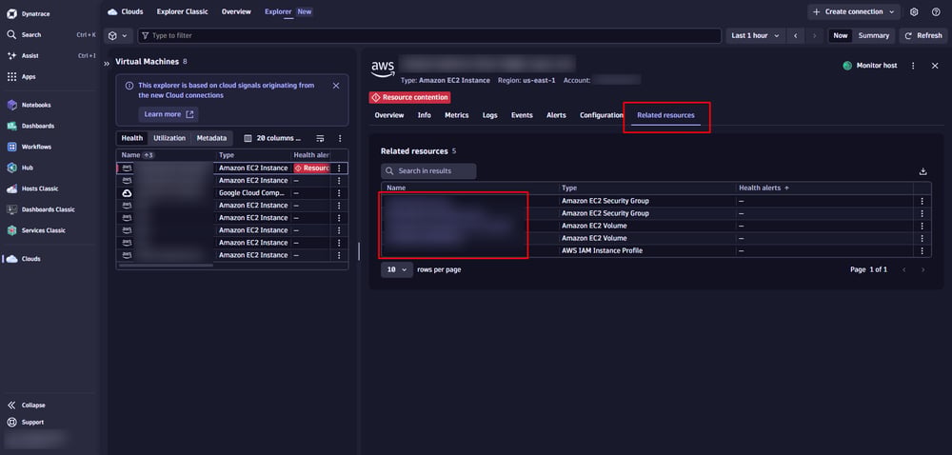The height and width of the screenshot is (455, 952).
Task: Open the more actions menu next to Monitor host
Action: coord(913,66)
